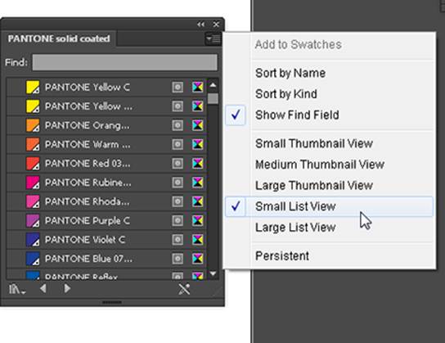Load the next swatch library arrow
Image resolution: width=445 pixels, height=343 pixels.
pyautogui.click(x=67, y=288)
